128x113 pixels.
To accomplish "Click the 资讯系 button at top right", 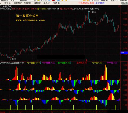I will click(x=125, y=3).
